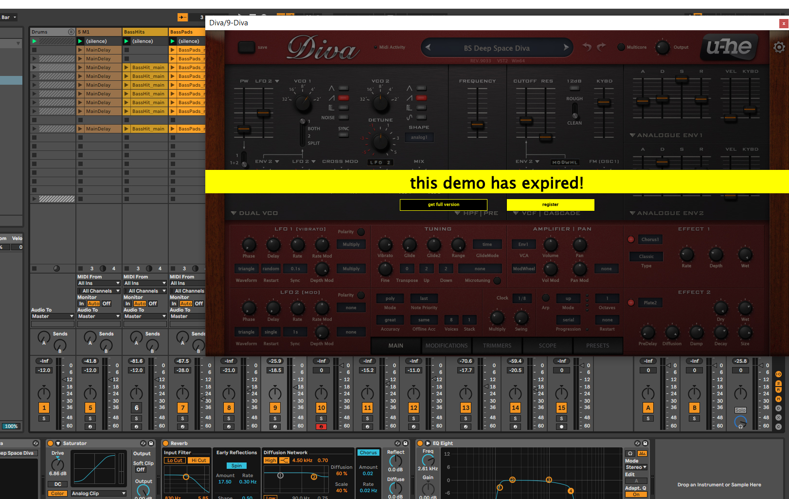Image resolution: width=789 pixels, height=499 pixels.
Task: Click the Diva redo arrow
Action: 602,47
